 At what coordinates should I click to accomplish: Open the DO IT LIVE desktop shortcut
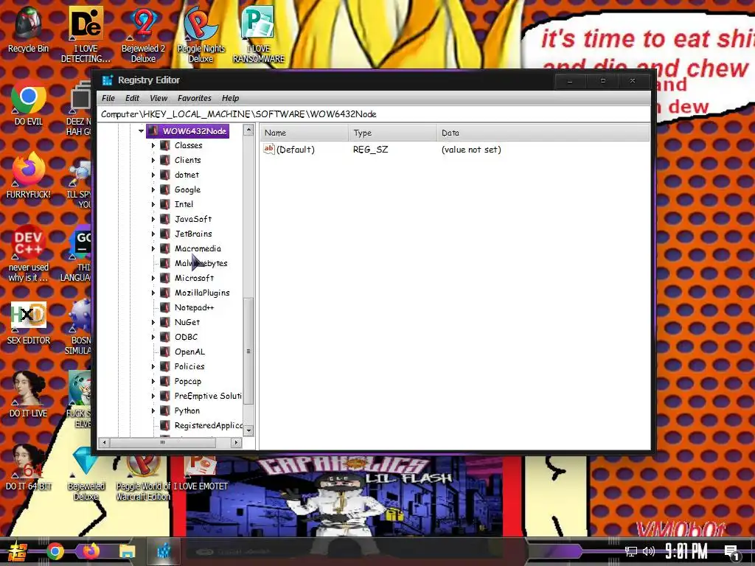coord(29,395)
